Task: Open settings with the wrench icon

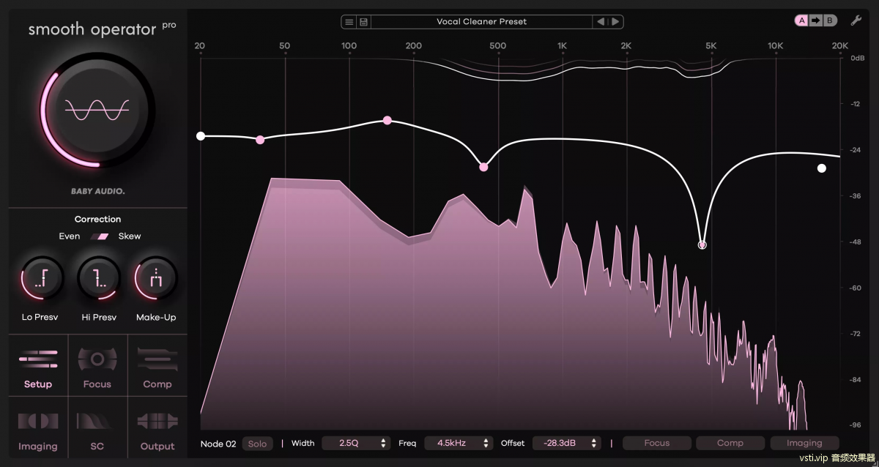Action: tap(856, 20)
